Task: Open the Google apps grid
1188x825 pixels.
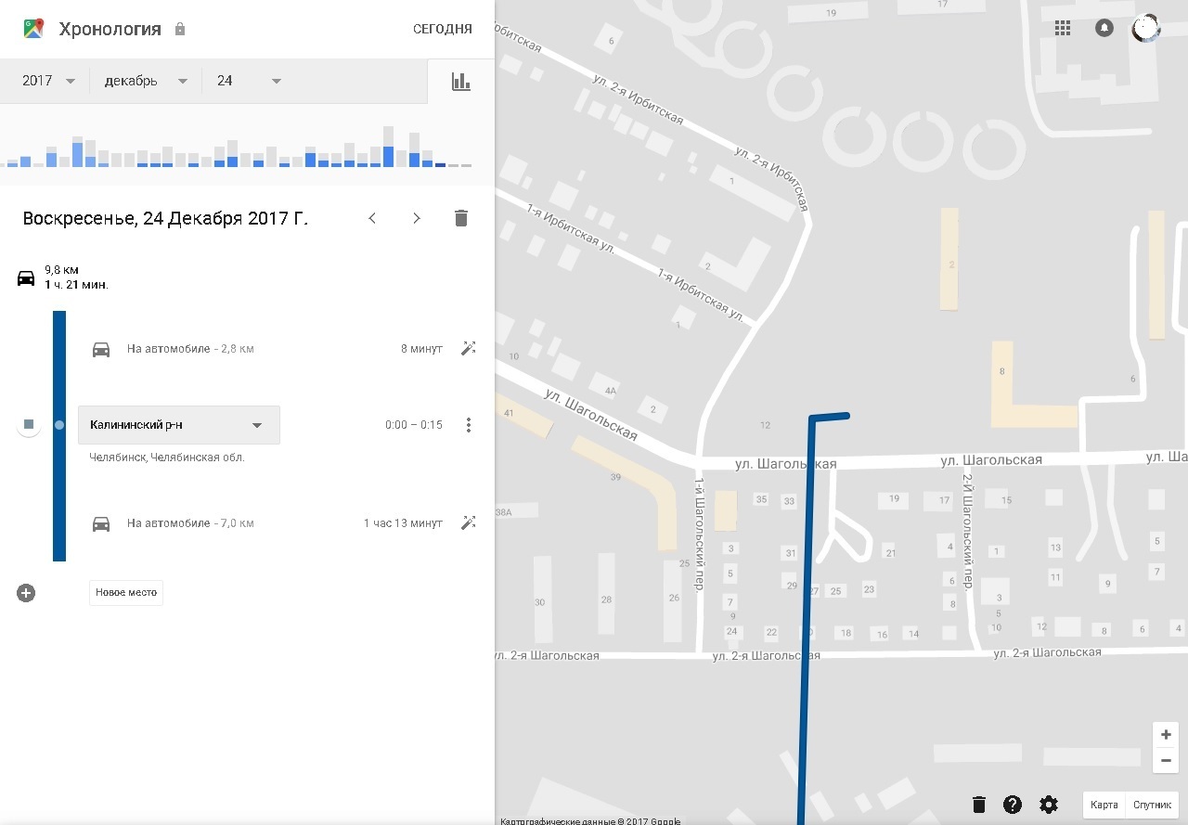Action: click(x=1063, y=28)
